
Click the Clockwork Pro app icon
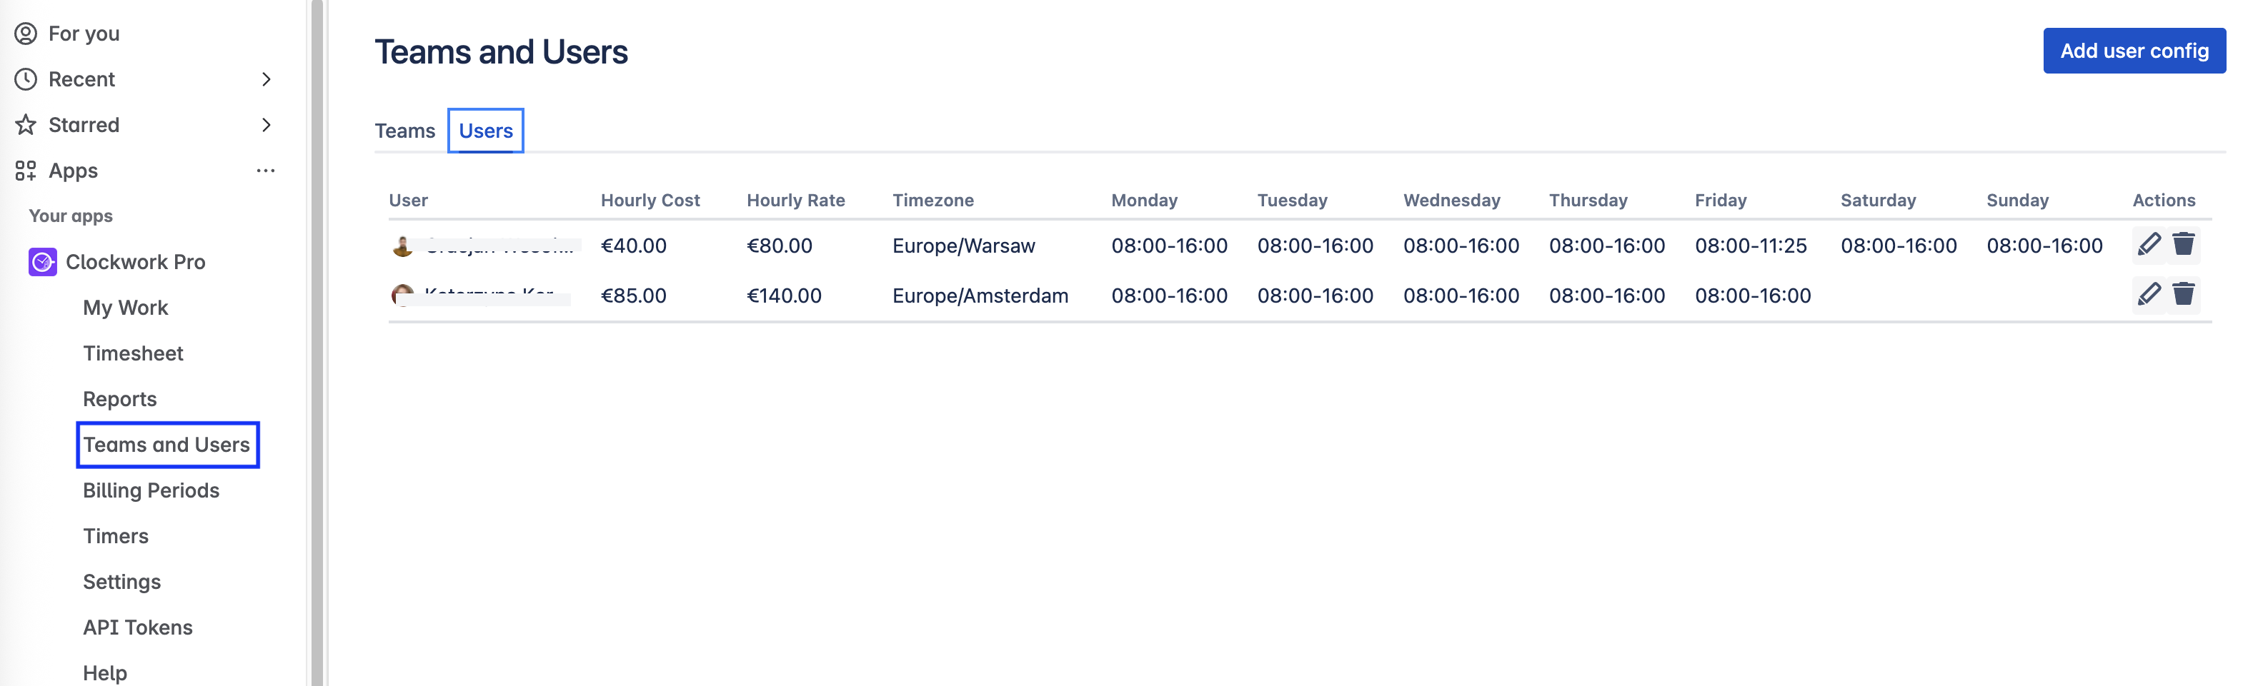(x=42, y=261)
